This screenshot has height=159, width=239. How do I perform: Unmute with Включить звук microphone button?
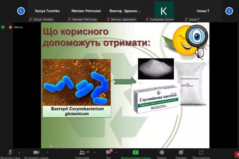pyautogui.click(x=10, y=154)
